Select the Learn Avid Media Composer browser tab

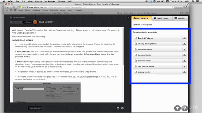pos(49,13)
